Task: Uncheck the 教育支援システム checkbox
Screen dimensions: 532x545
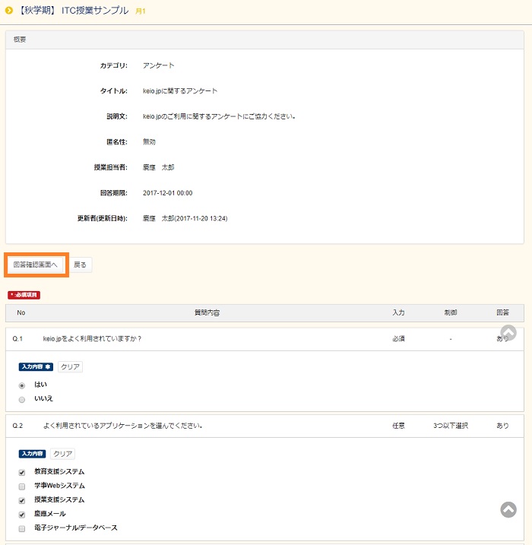Action: (22, 472)
